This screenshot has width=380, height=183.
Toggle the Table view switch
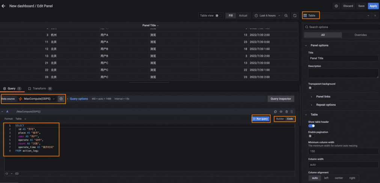(x=218, y=15)
